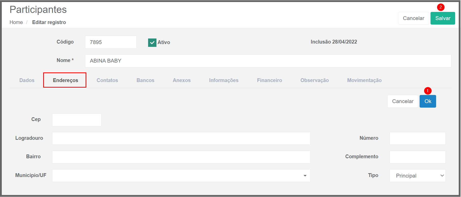Open the Contatos tab

(x=107, y=80)
